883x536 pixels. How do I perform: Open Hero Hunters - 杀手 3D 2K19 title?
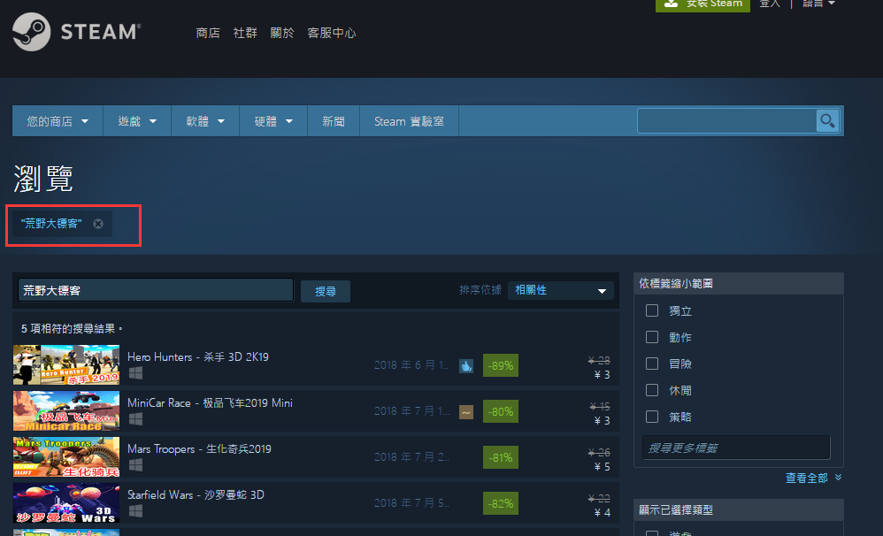(x=197, y=357)
